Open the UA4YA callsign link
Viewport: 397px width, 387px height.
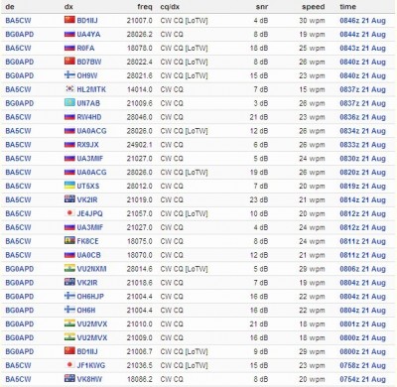[x=88, y=35]
